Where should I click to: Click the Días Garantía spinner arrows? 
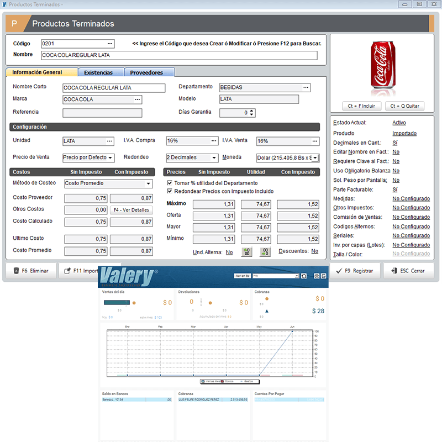coord(252,113)
